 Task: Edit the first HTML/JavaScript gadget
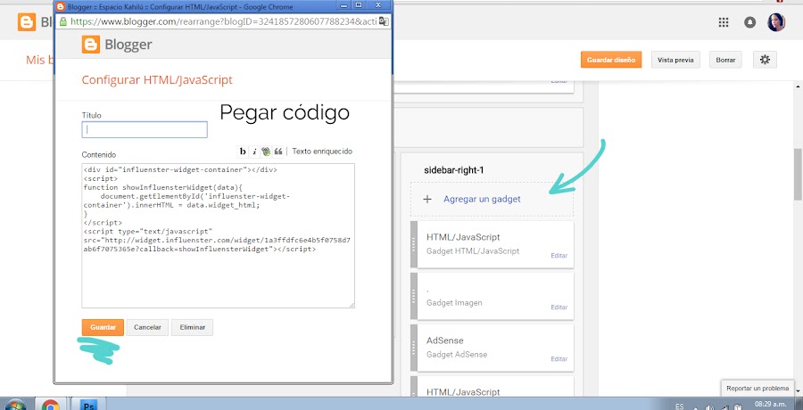[559, 256]
